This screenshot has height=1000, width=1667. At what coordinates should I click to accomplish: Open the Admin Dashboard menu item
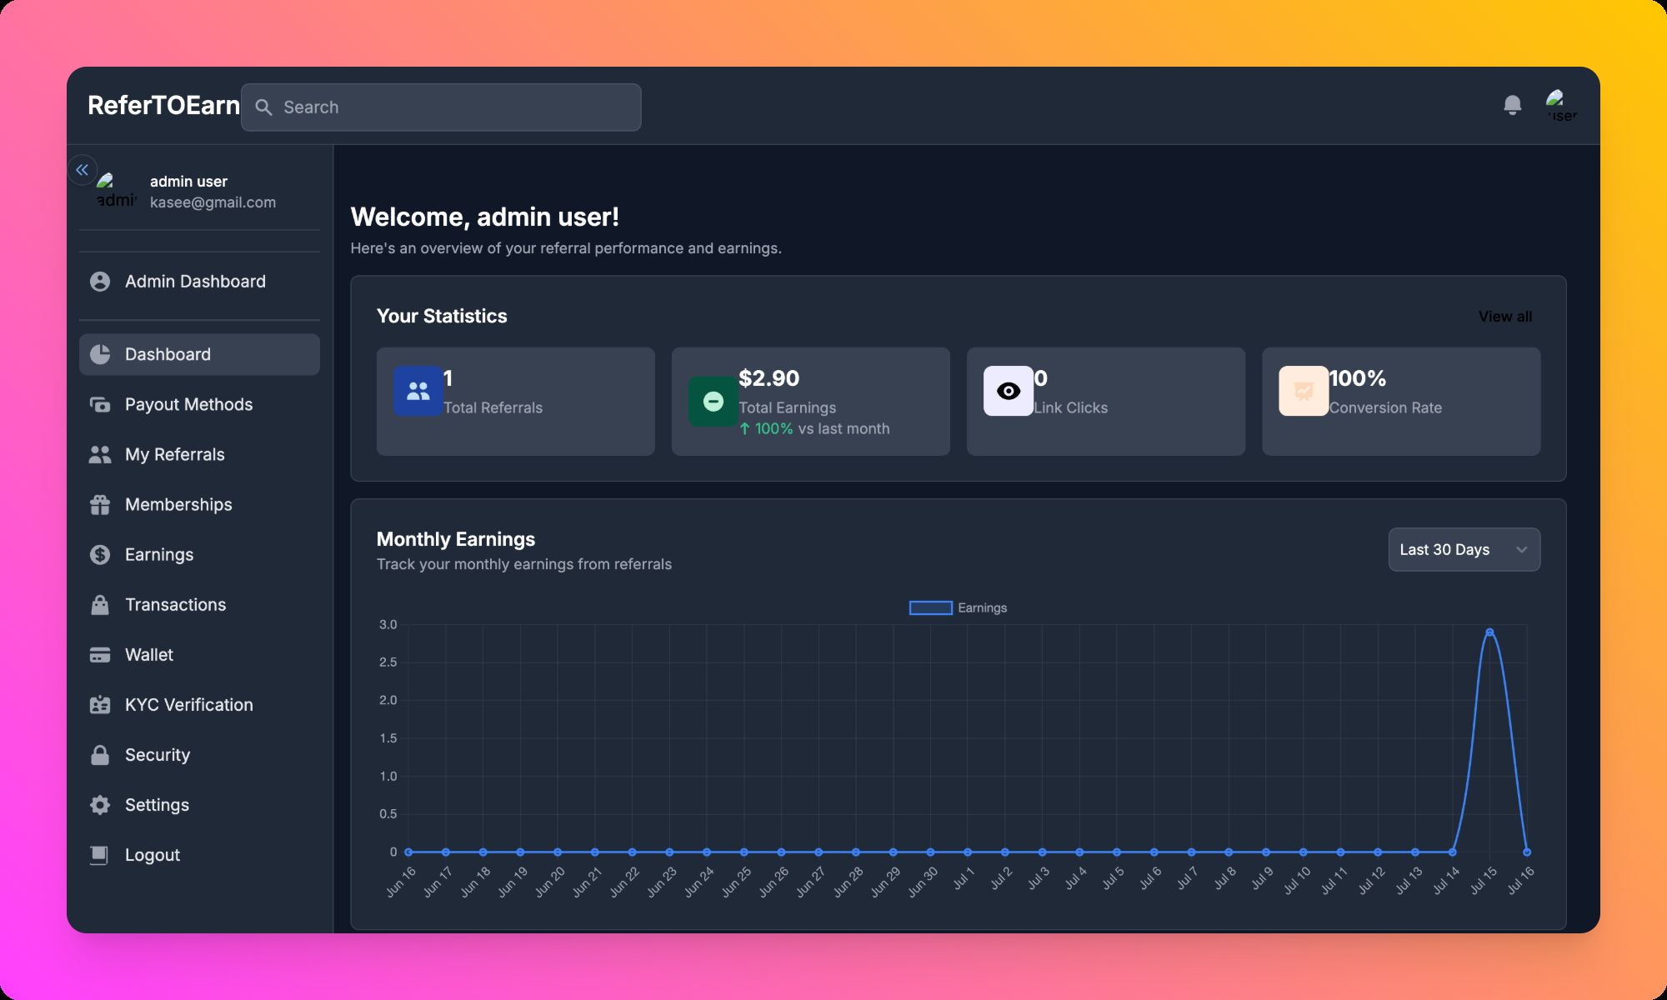point(194,281)
